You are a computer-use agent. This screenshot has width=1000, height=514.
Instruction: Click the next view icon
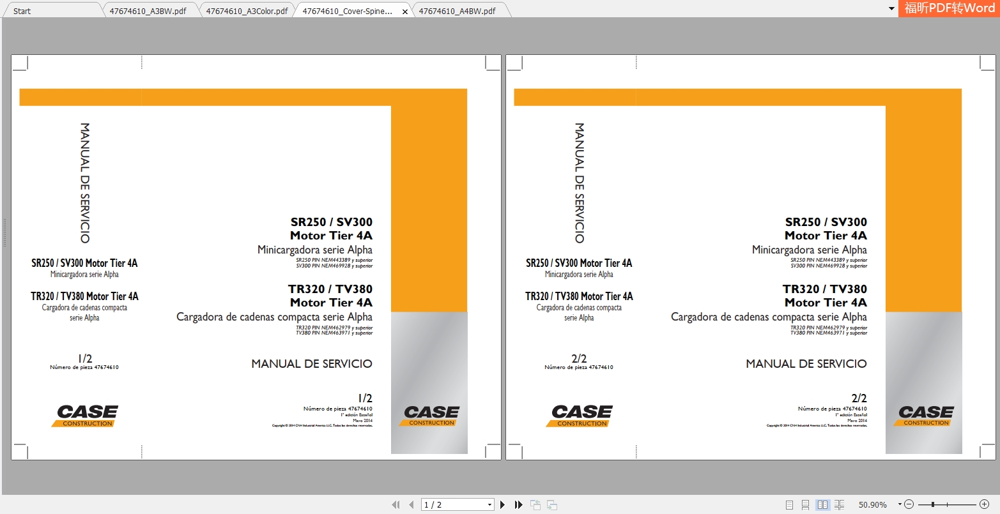pos(552,504)
